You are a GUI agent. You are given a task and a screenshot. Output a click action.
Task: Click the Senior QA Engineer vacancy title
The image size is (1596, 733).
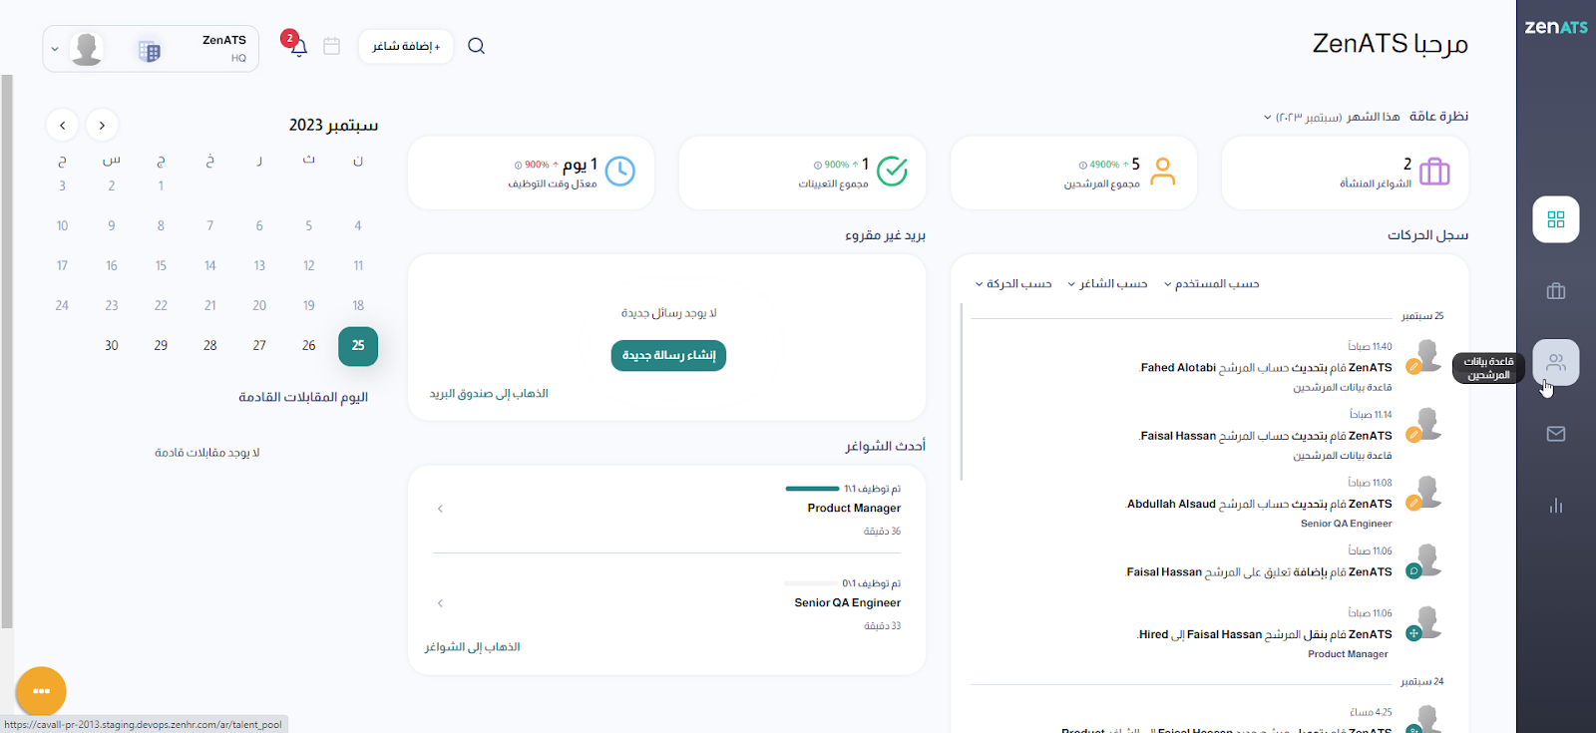tap(848, 603)
